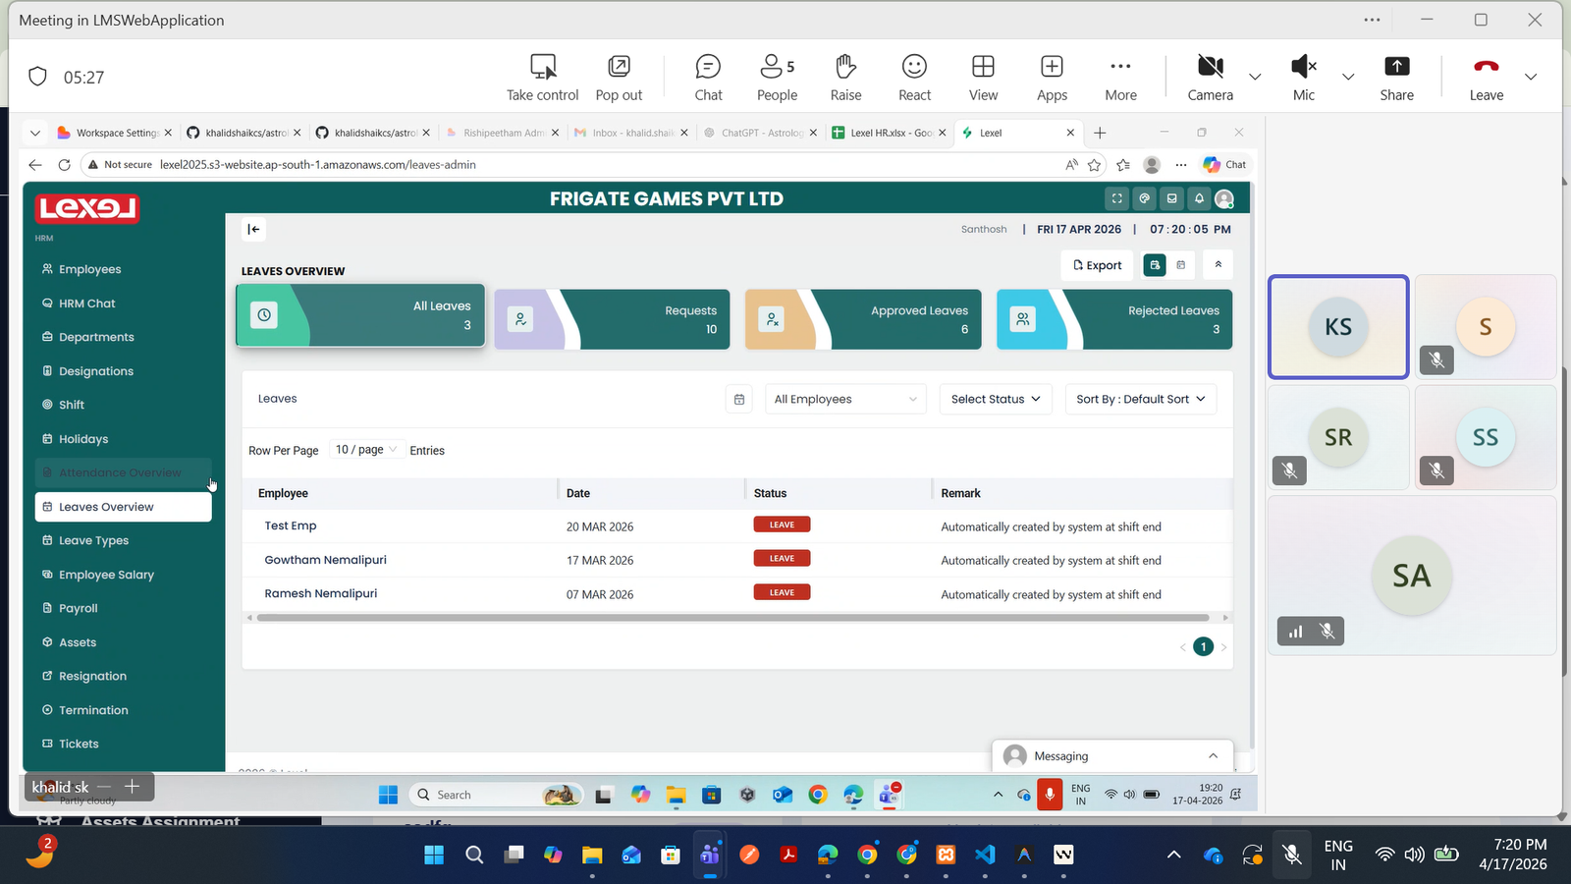This screenshot has width=1571, height=884.
Task: Export the leaves list
Action: pos(1097,265)
